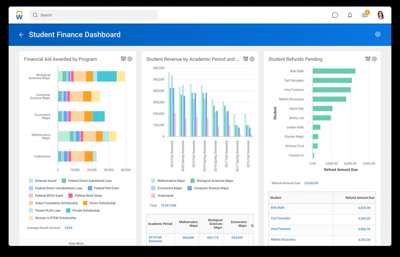Open the inbox icon showing 8 items

[364, 15]
